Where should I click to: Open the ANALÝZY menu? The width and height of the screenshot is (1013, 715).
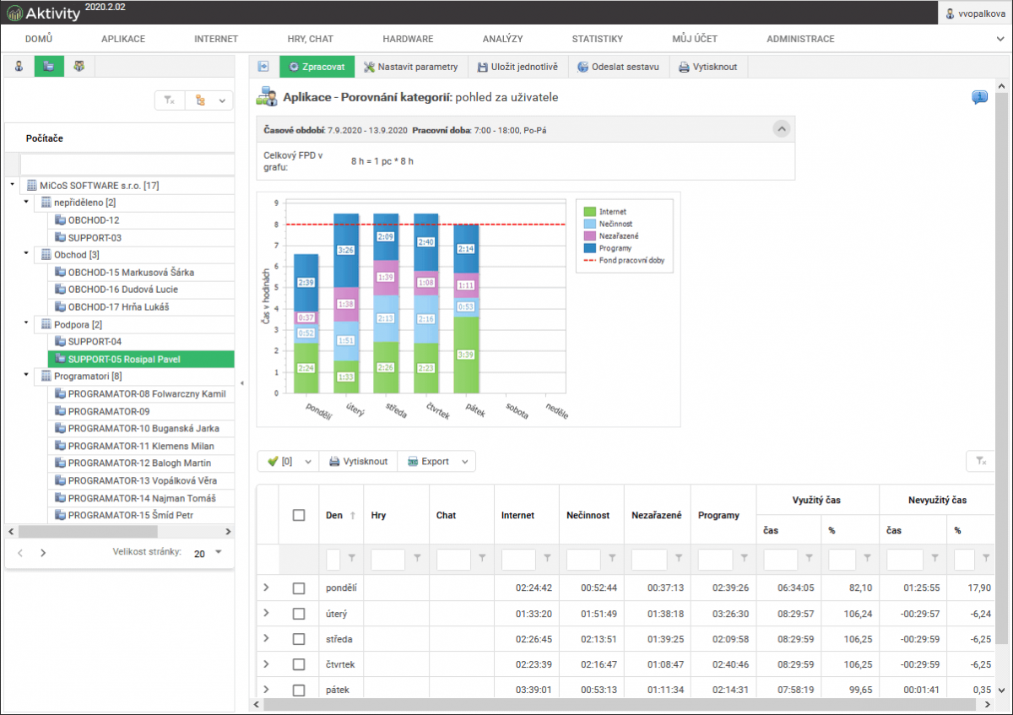click(x=502, y=39)
